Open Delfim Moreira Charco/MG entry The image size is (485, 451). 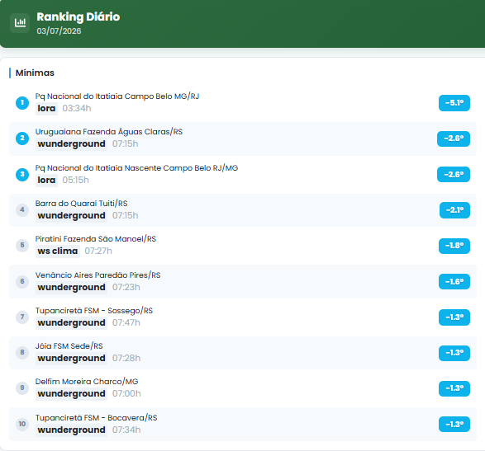coord(87,382)
